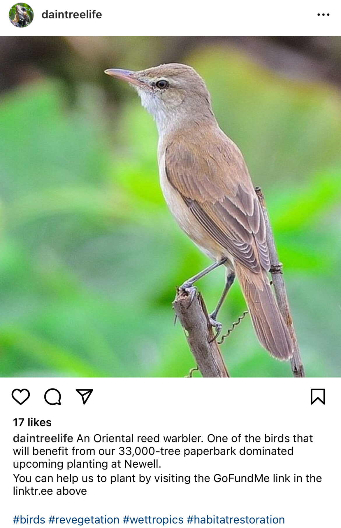Open the #revegetation hashtag
The width and height of the screenshot is (341, 528).
click(84, 520)
